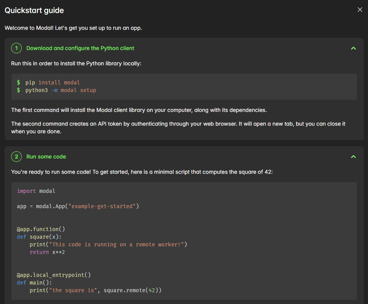Close the Quickstart guide dialog

[360, 10]
